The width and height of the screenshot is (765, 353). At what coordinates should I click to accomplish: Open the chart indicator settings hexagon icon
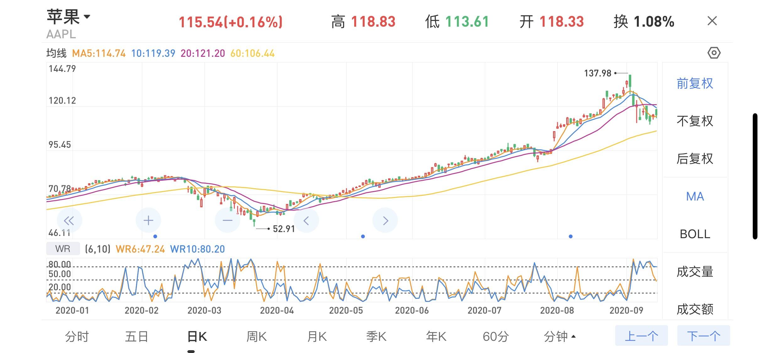(x=714, y=53)
